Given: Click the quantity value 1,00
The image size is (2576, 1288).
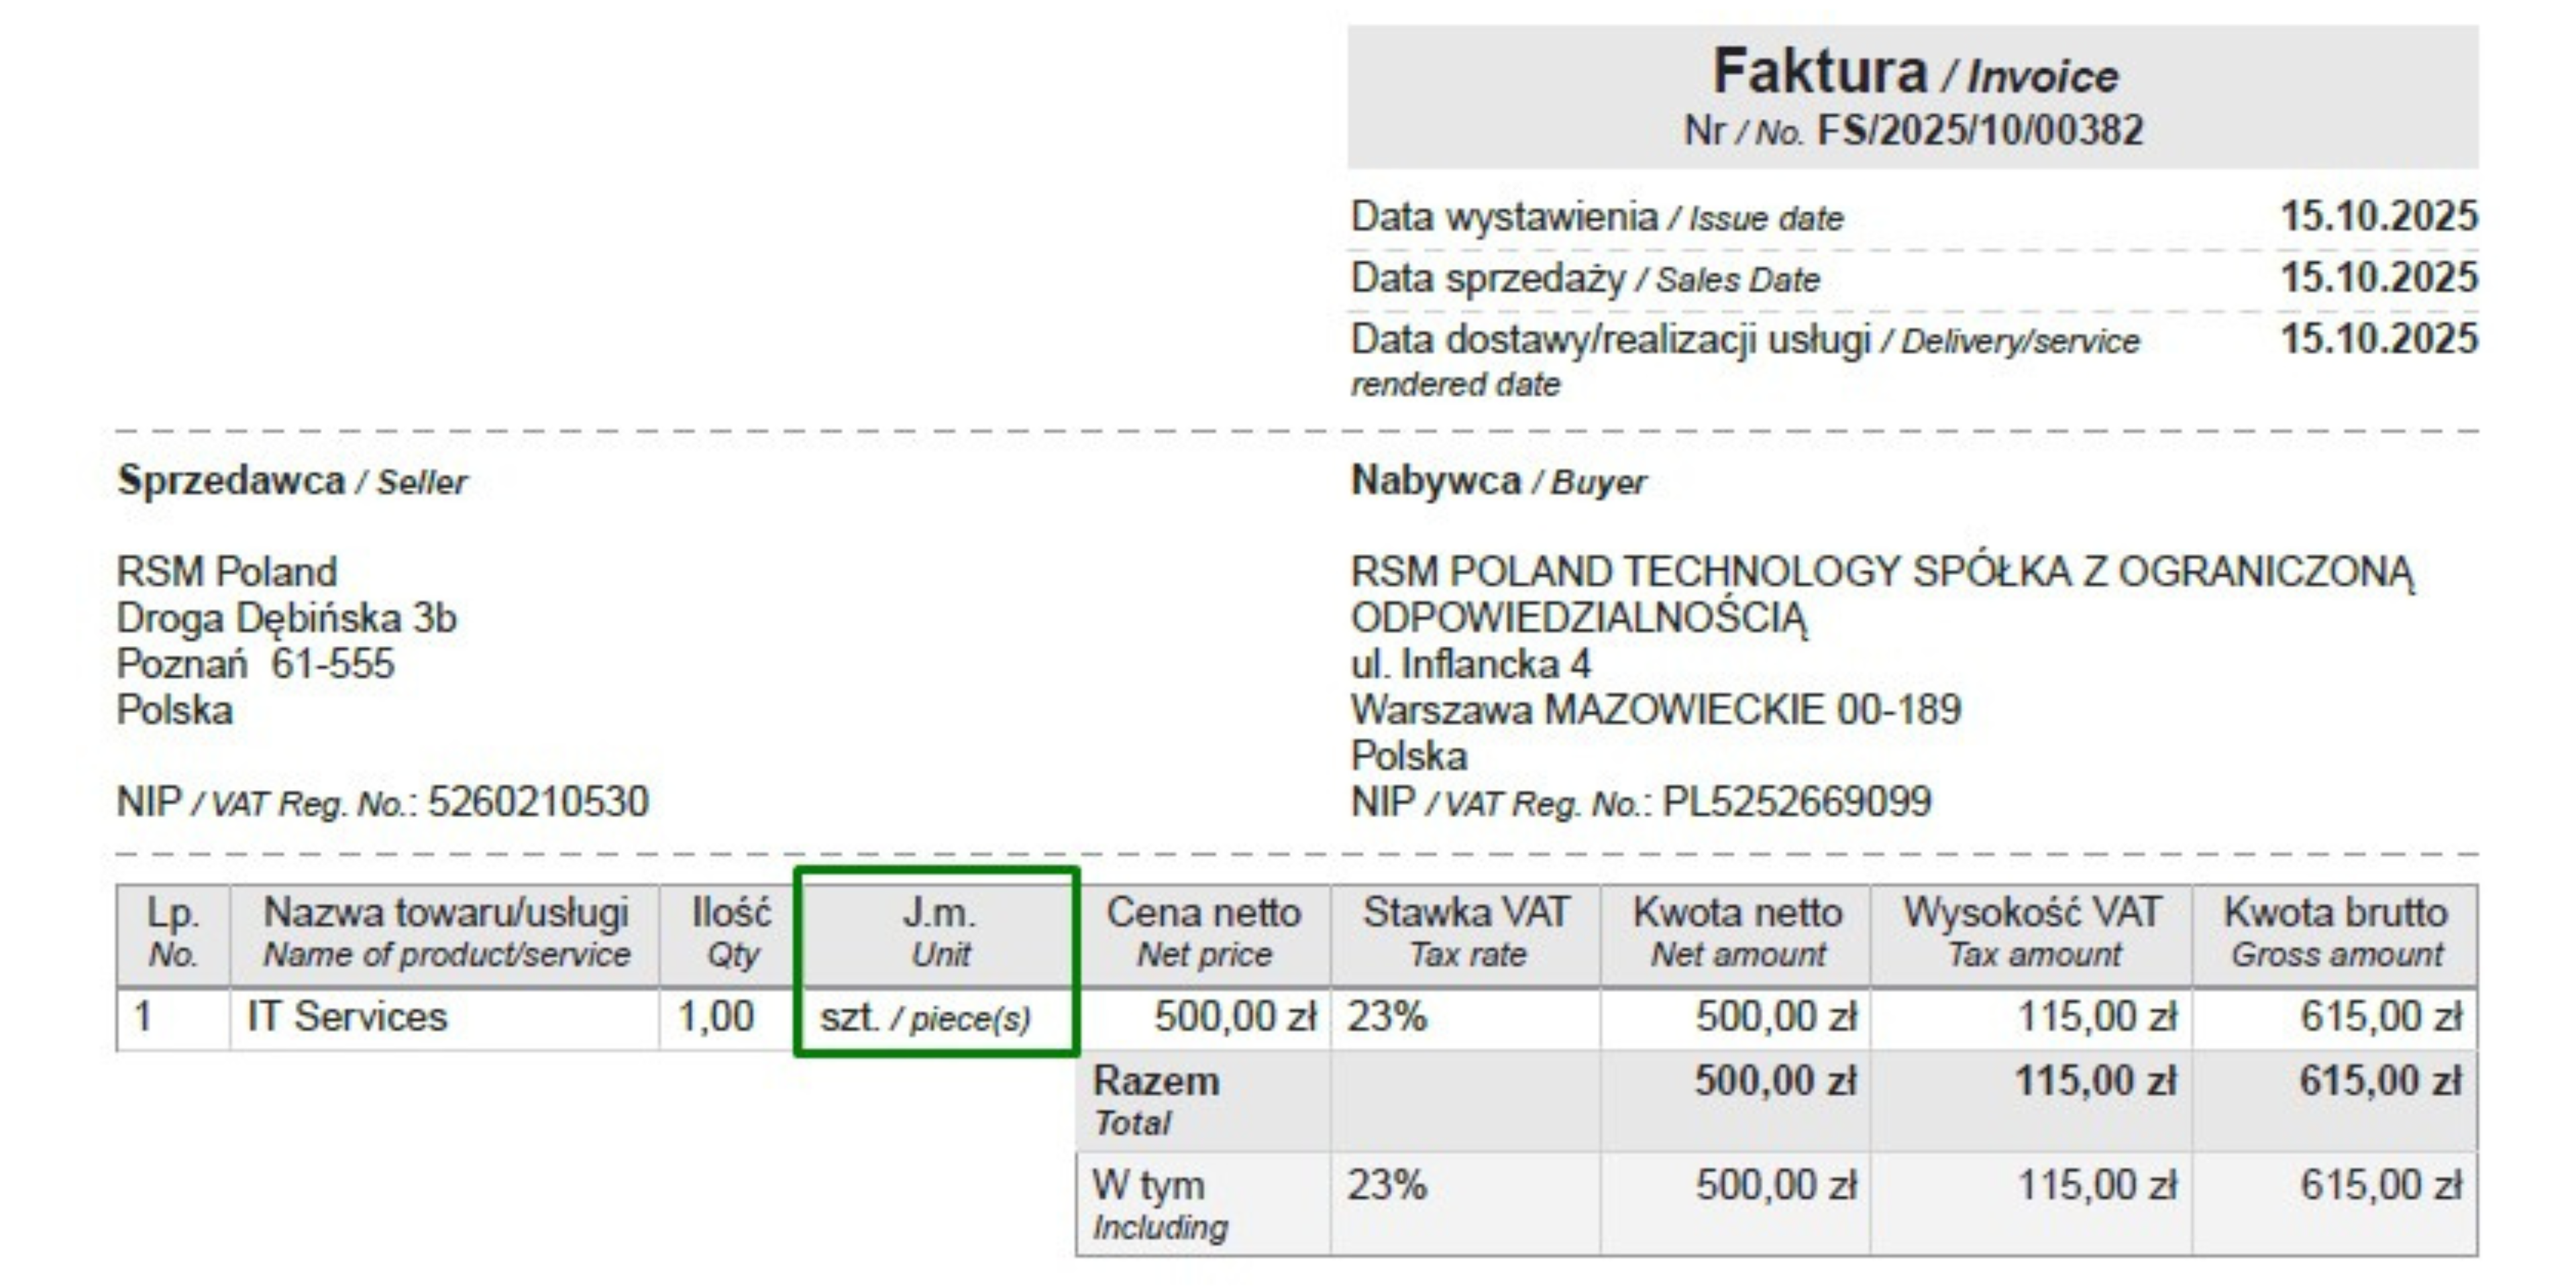Looking at the screenshot, I should [x=715, y=1018].
